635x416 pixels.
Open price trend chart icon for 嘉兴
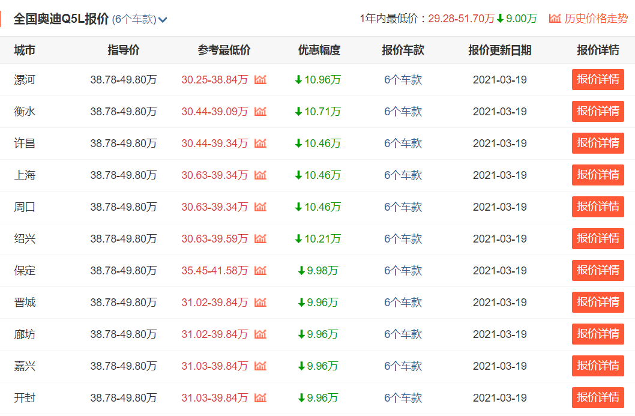260,366
